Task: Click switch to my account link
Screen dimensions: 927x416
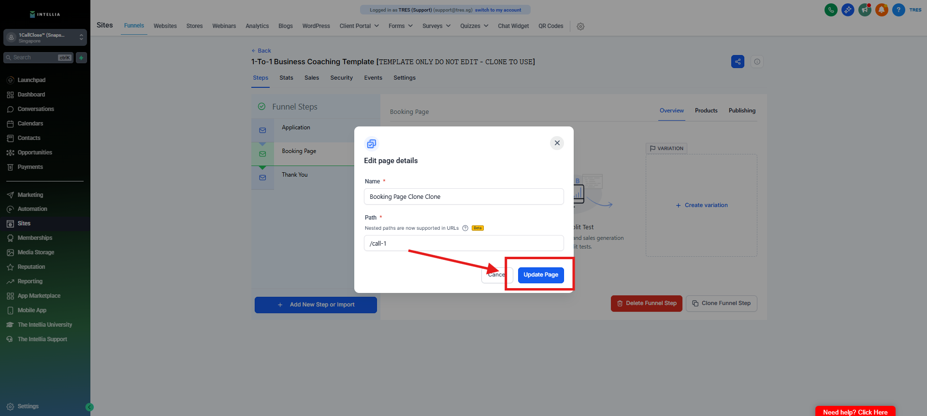Action: coord(498,10)
